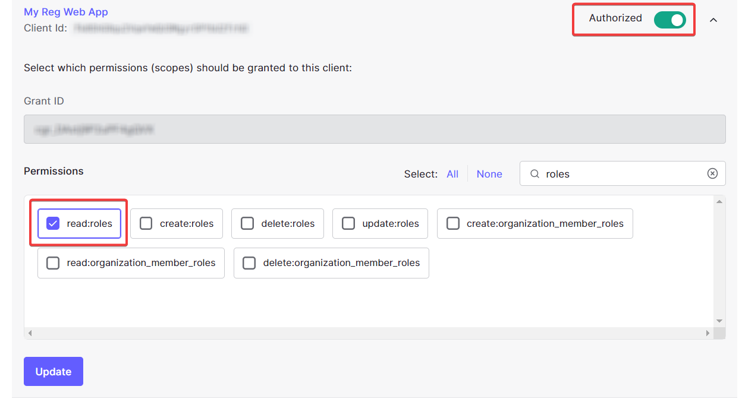Enable read:organization_member_roles permission

click(53, 263)
